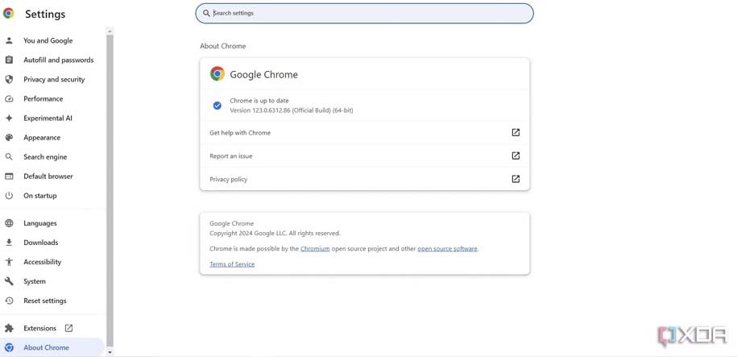Image resolution: width=737 pixels, height=357 pixels.
Task: Open the puzzle-piece Extensions icon
Action: click(9, 328)
